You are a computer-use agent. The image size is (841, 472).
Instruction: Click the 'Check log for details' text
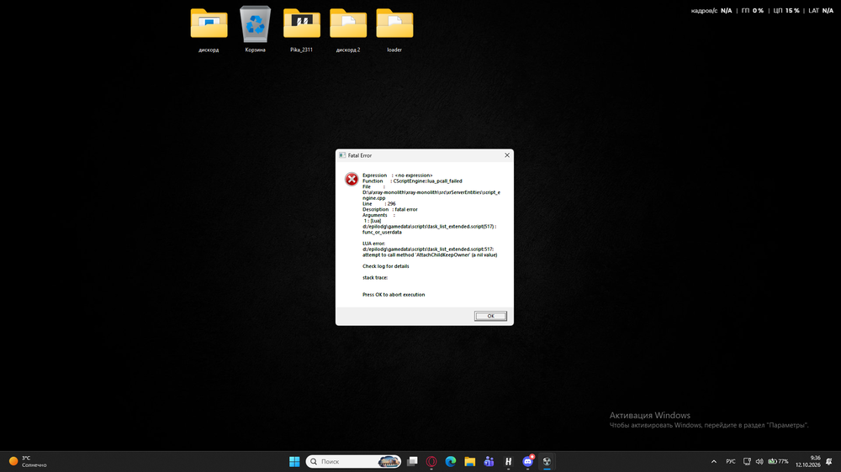pos(386,266)
